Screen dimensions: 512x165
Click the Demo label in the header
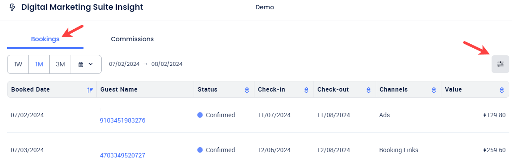tap(265, 7)
